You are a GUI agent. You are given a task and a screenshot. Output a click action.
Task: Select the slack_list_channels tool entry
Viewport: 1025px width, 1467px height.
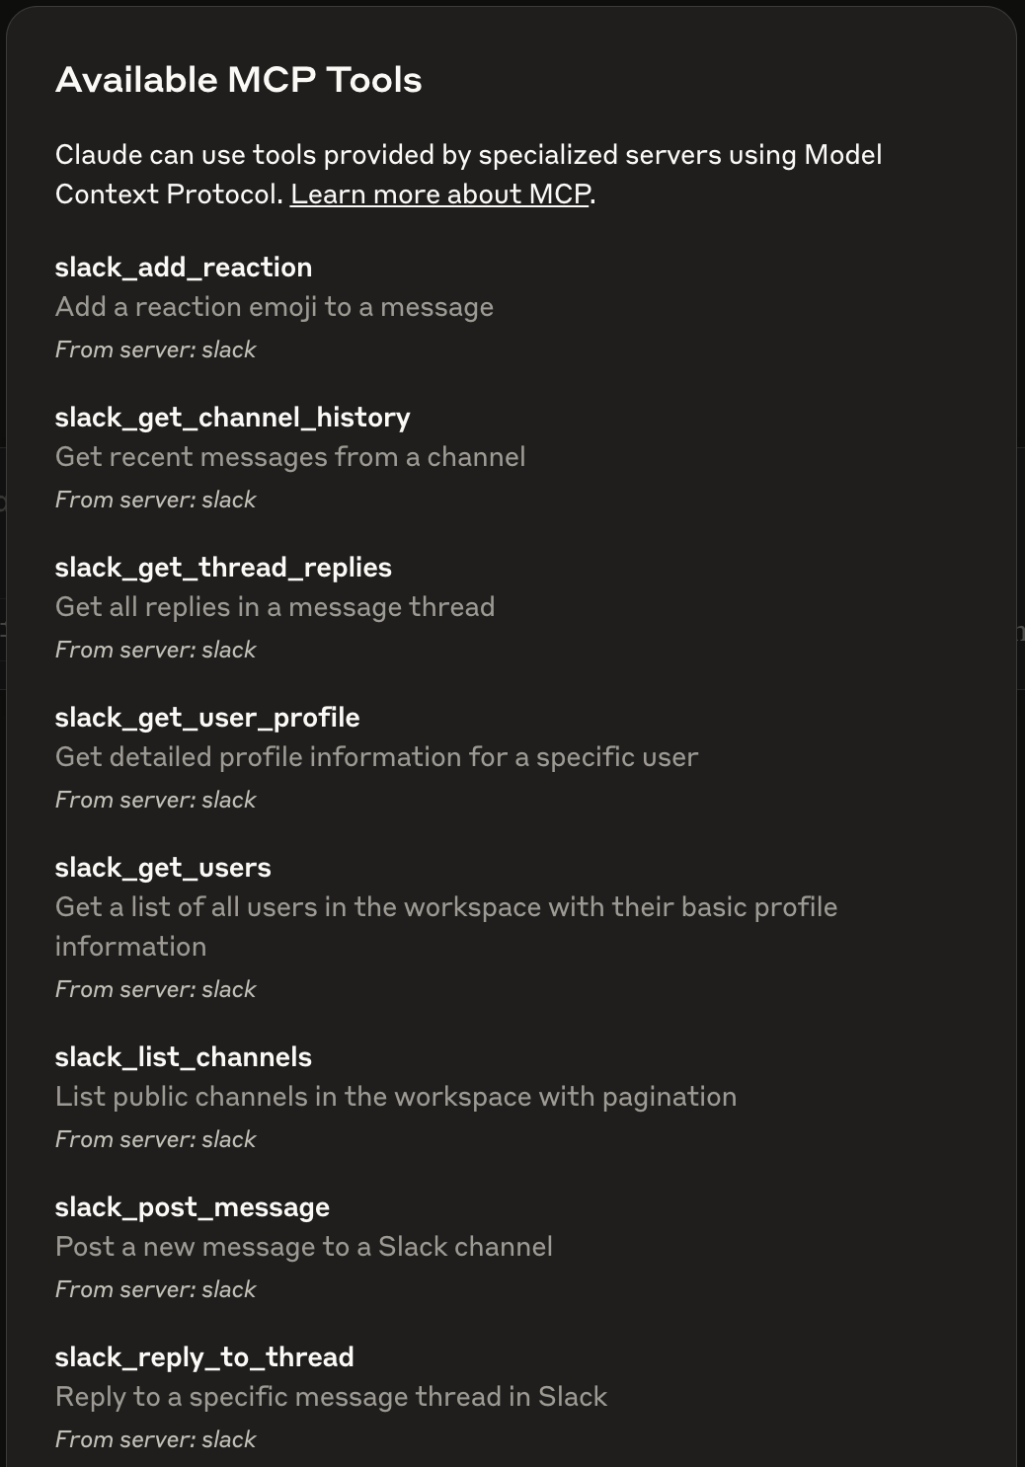[184, 1057]
